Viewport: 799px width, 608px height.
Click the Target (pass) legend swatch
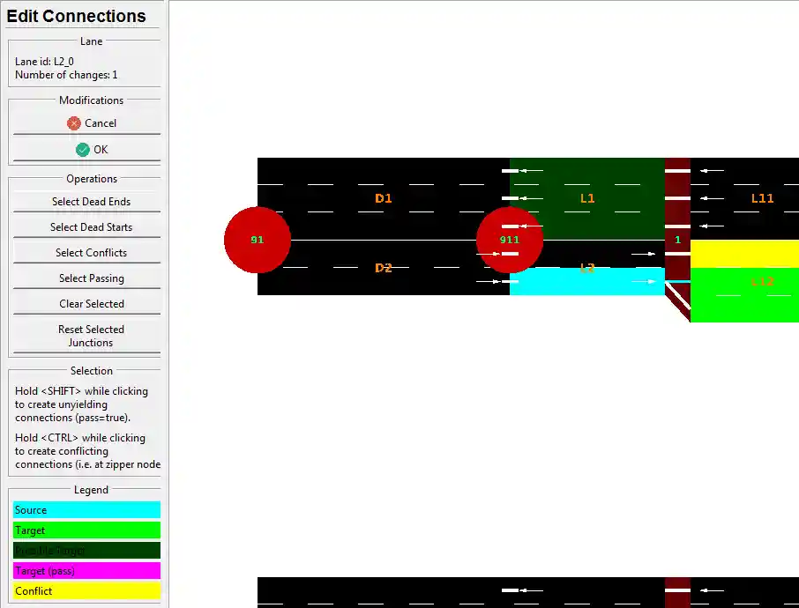click(86, 571)
